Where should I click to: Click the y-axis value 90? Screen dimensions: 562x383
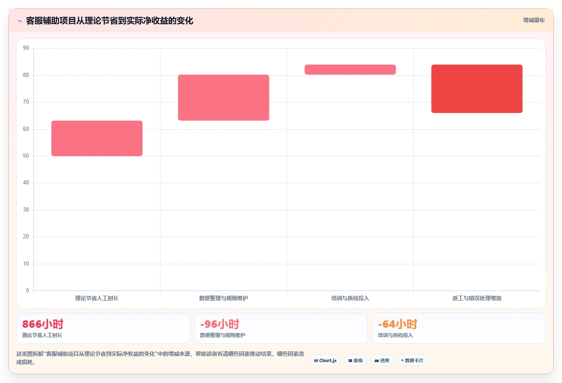pyautogui.click(x=26, y=48)
